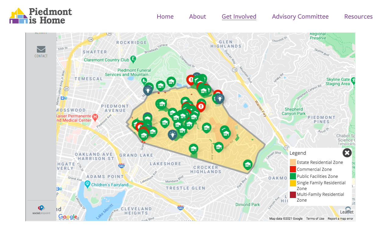The width and height of the screenshot is (384, 237).
Task: Open the Kaiser Permanente hospital map icon
Action: click(95, 116)
